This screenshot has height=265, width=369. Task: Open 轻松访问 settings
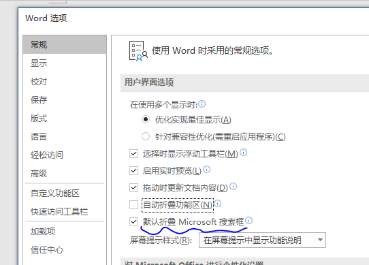coord(65,155)
